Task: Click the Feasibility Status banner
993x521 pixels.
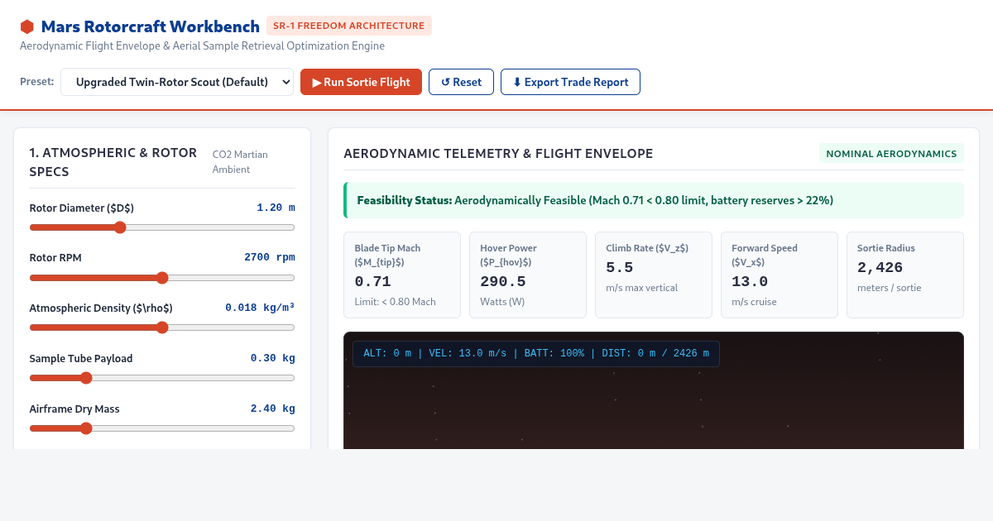Action: pos(654,200)
